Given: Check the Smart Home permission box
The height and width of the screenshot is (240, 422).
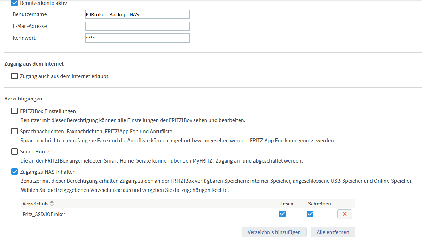Looking at the screenshot, I should pyautogui.click(x=15, y=151).
